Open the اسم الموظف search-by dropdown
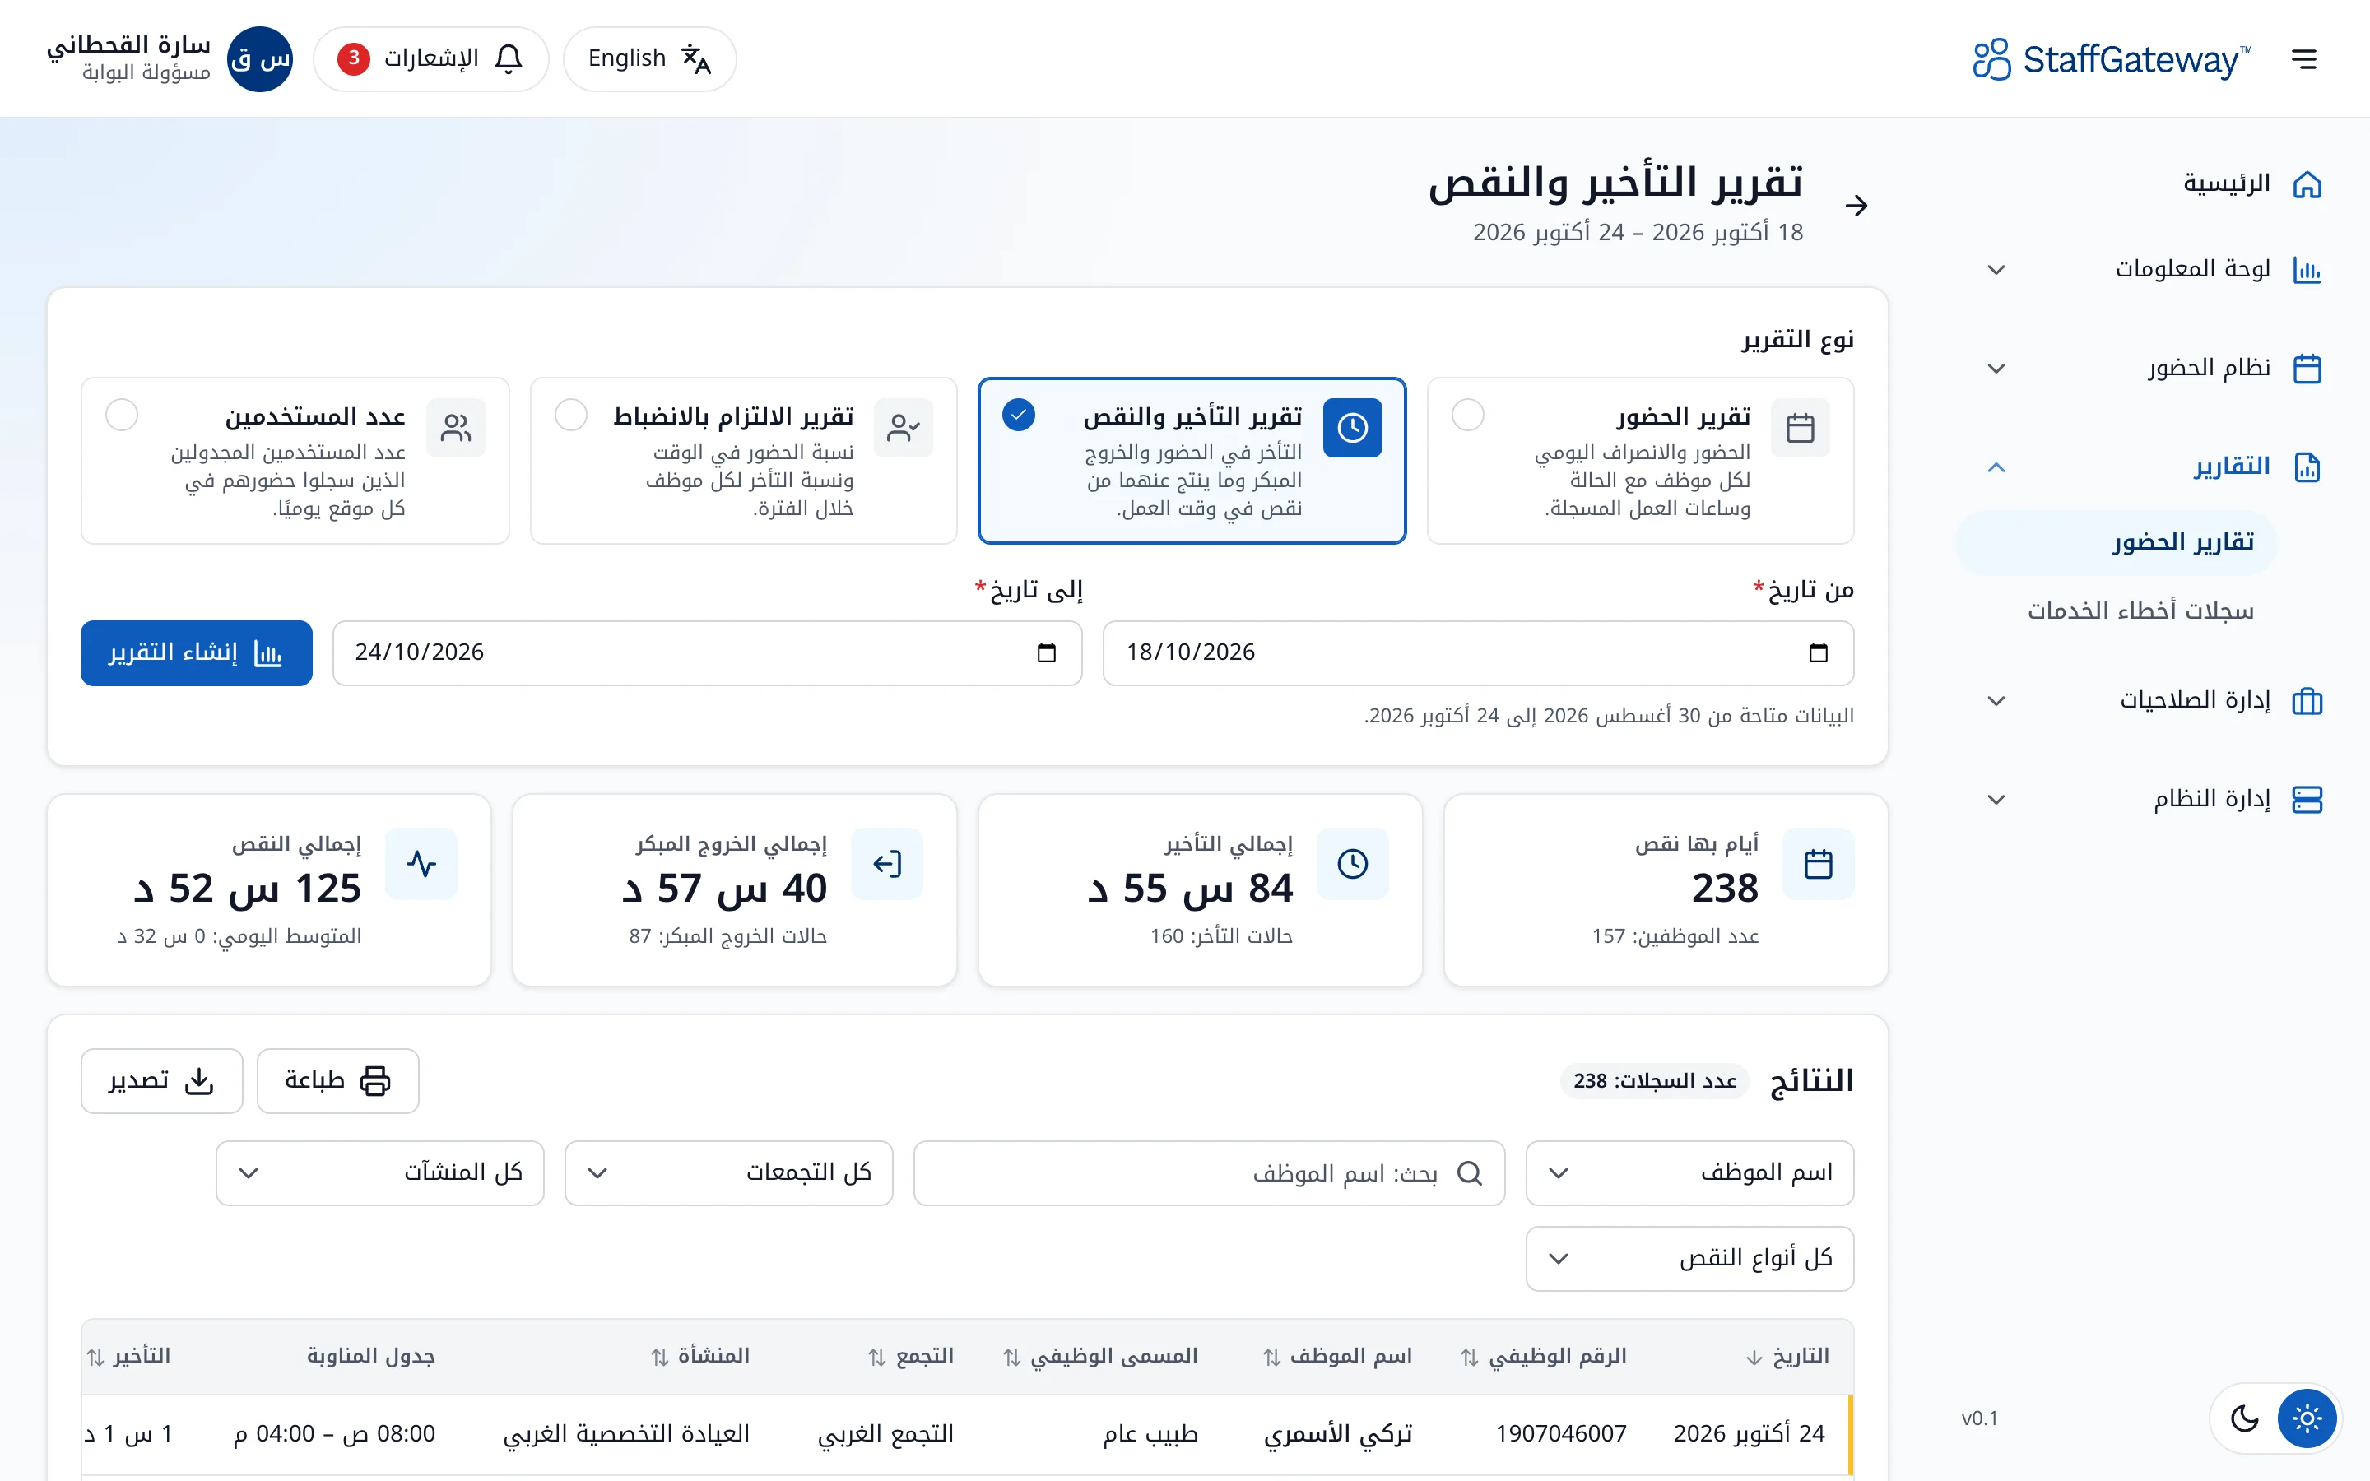 coord(1689,1172)
